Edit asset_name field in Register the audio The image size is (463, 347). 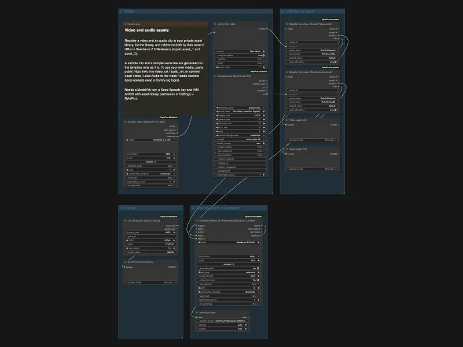coord(313,102)
